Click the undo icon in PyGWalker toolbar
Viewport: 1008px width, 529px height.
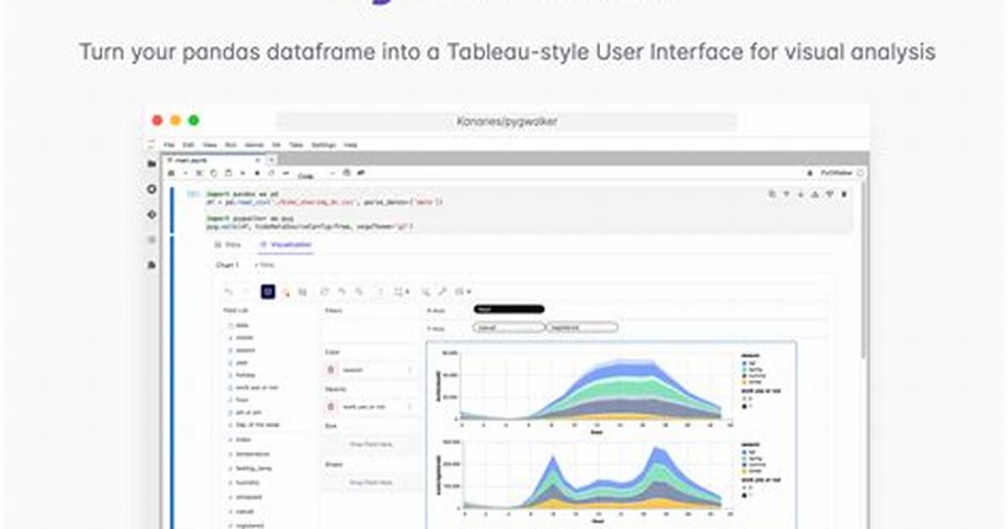228,291
